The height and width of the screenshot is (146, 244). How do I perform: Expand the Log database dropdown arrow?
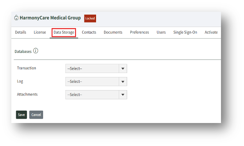[123, 82]
